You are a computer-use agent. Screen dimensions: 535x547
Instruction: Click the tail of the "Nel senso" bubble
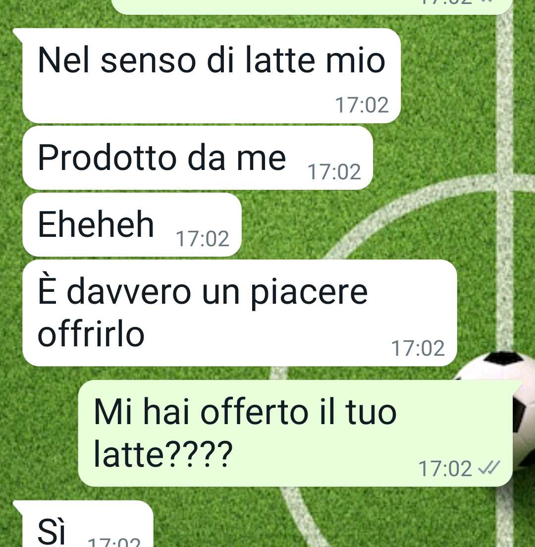18,35
